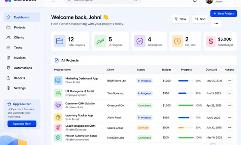Click the HR Management Portal icon
The image size is (241, 145).
pyautogui.click(x=58, y=93)
